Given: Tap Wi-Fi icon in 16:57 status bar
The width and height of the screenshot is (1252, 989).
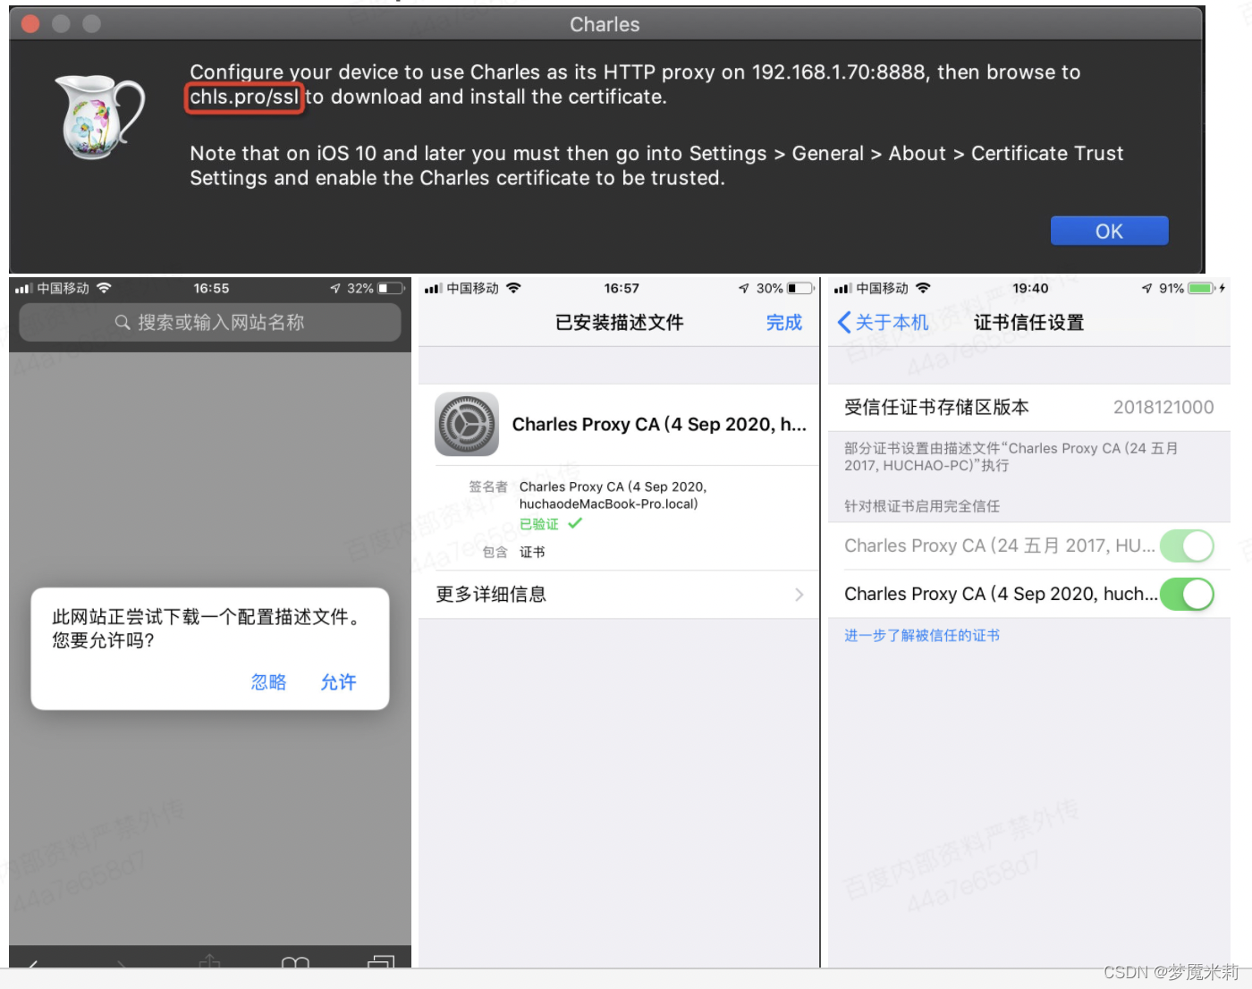Looking at the screenshot, I should click(x=513, y=288).
